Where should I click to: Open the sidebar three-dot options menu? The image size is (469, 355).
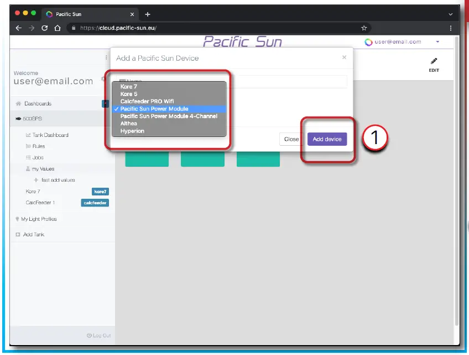(x=106, y=57)
